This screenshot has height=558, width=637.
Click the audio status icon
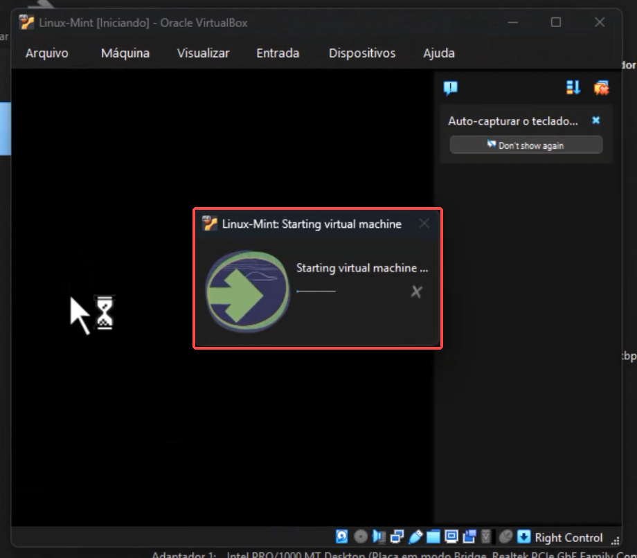[x=379, y=537]
